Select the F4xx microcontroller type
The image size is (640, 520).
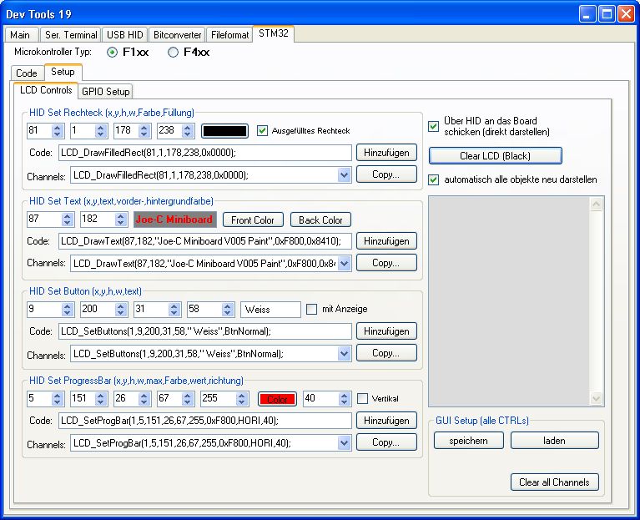pos(174,52)
